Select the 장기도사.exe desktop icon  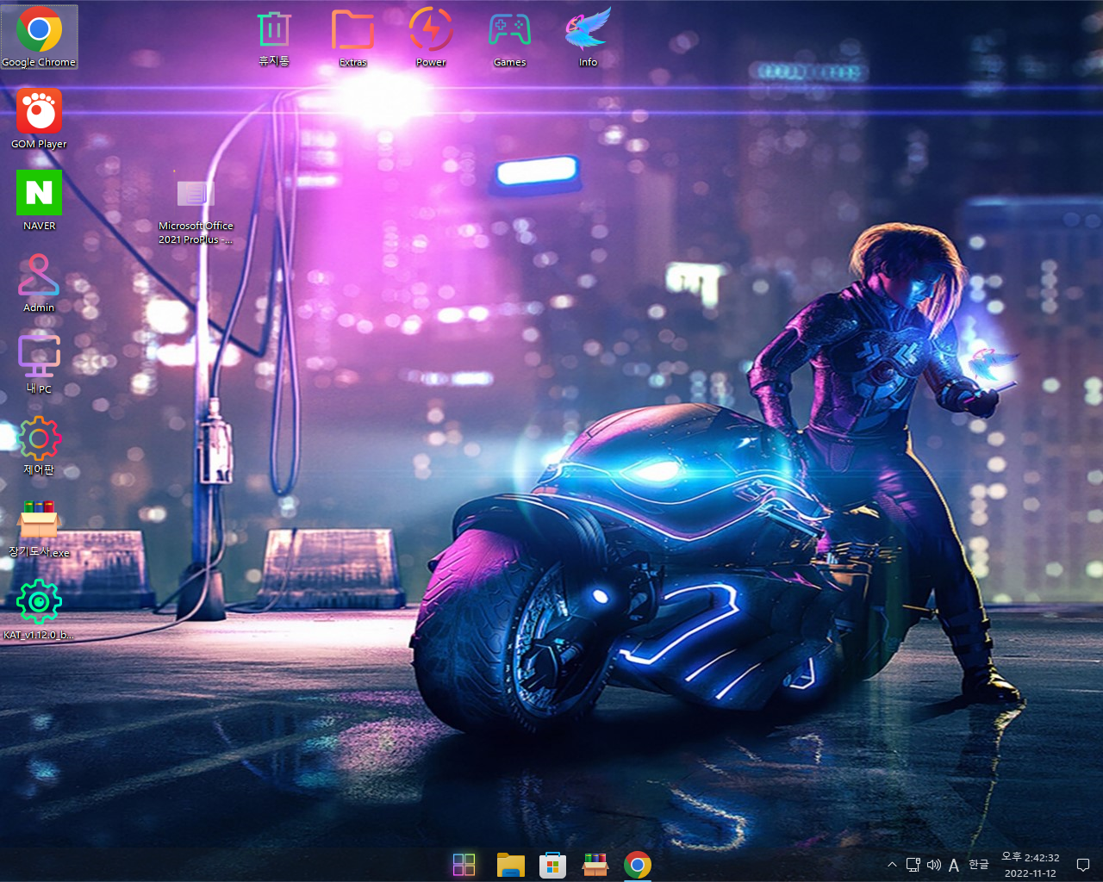pyautogui.click(x=39, y=527)
